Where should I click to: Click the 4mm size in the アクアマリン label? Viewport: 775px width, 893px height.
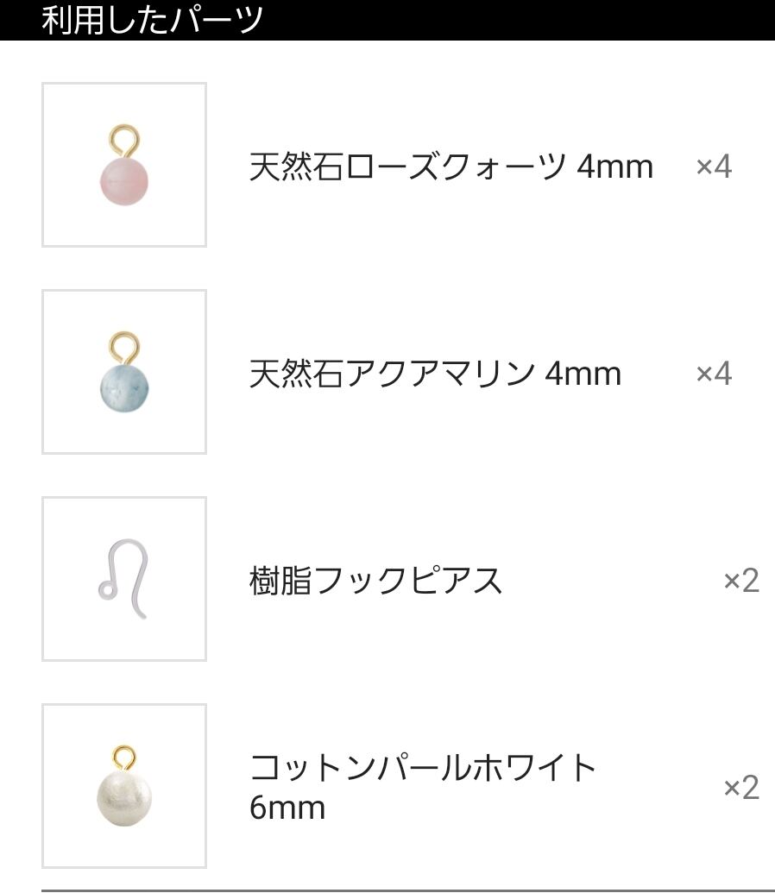[x=583, y=374]
